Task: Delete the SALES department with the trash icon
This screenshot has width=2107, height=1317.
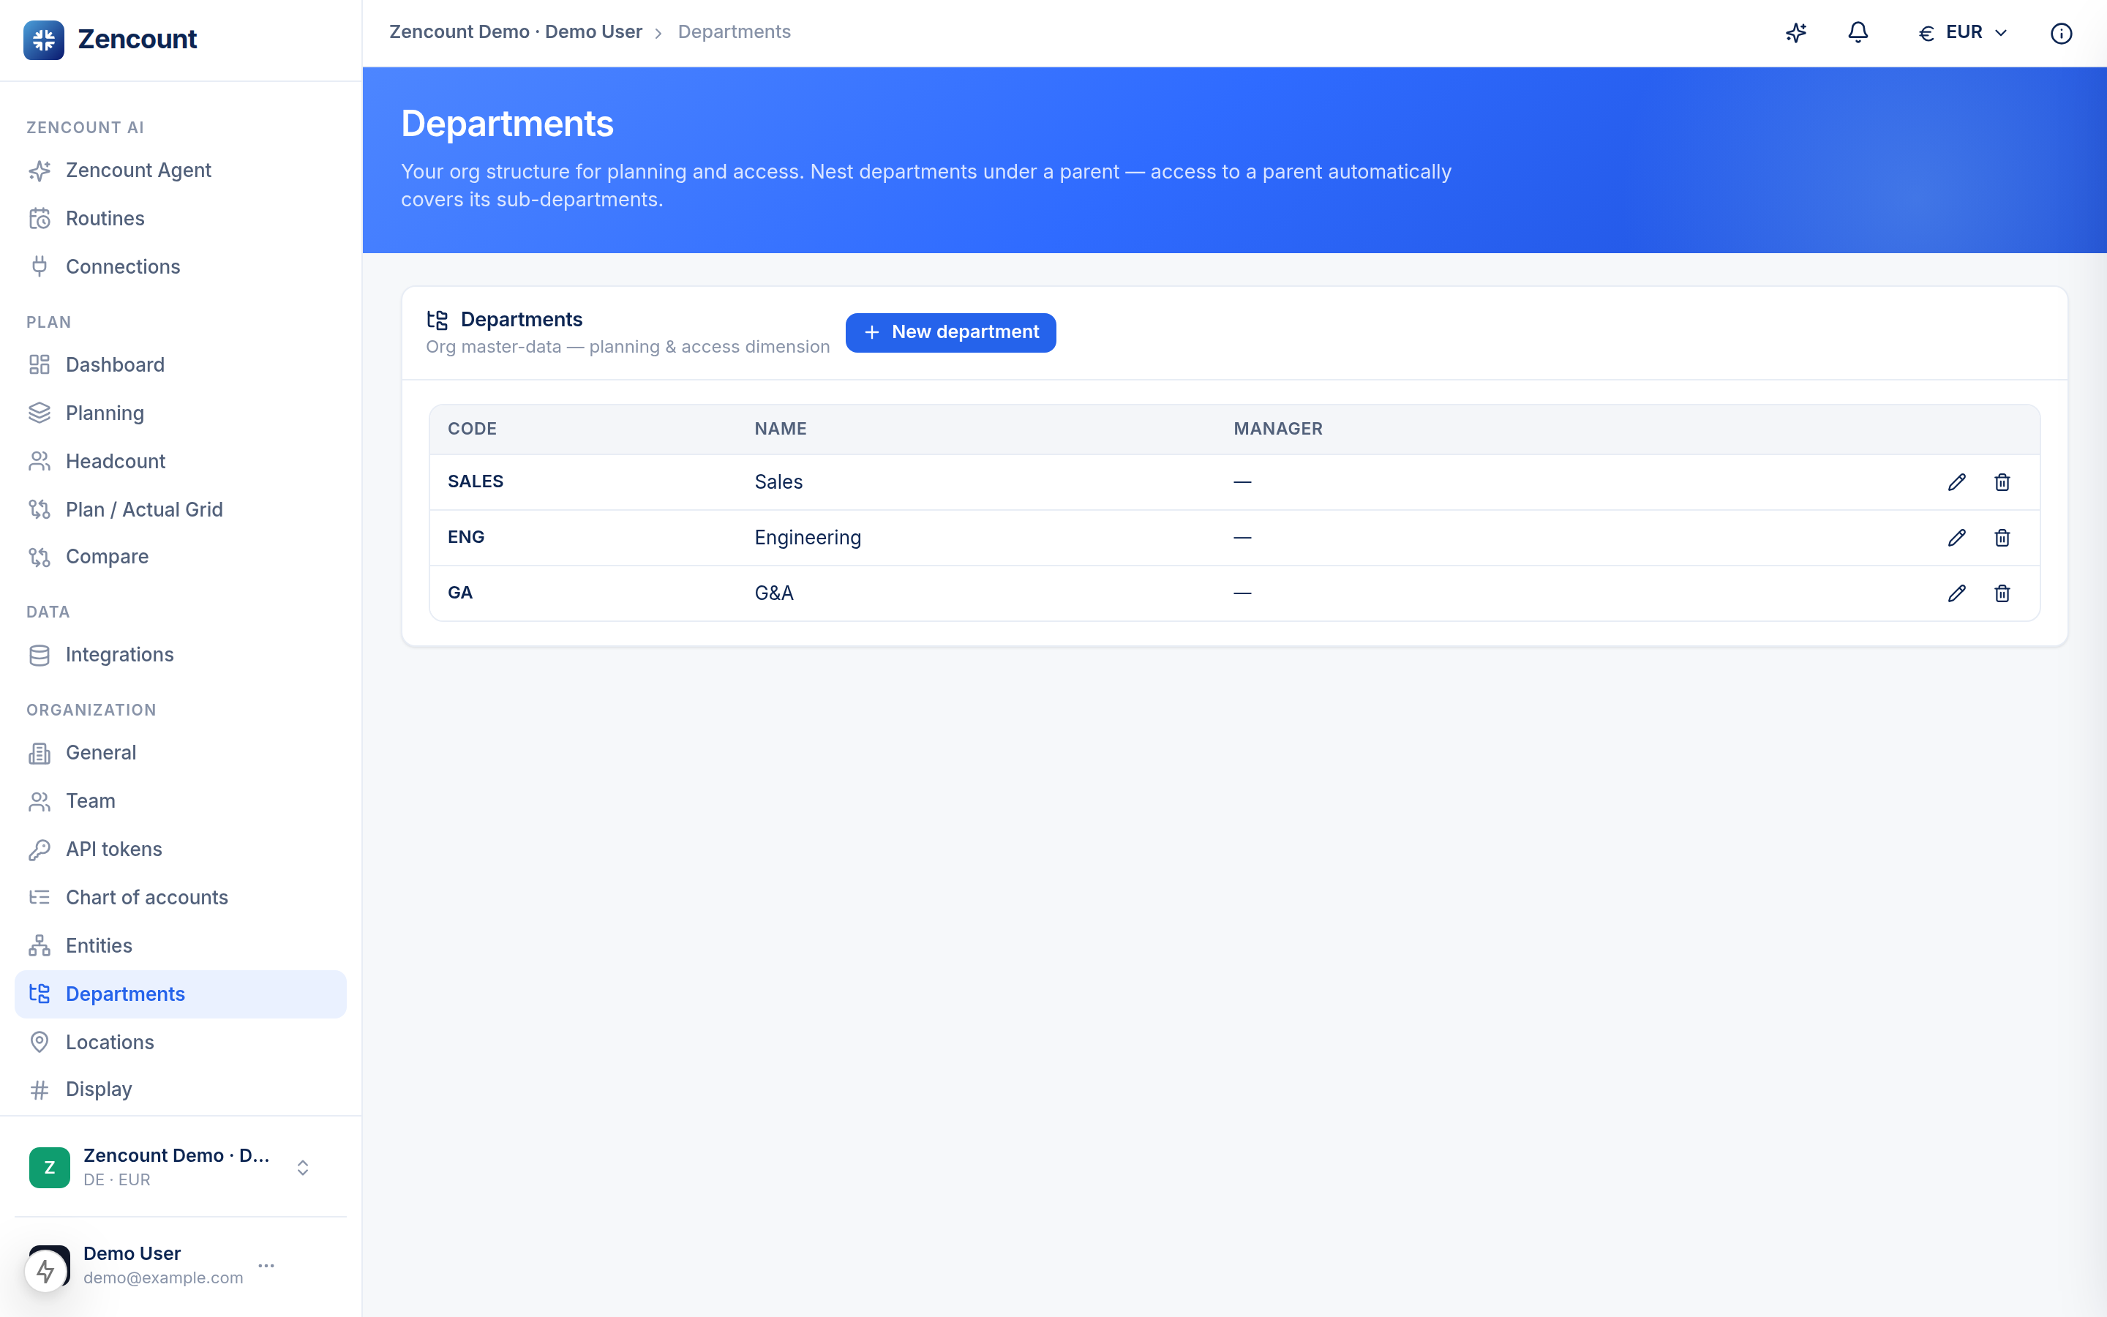Action: pyautogui.click(x=2002, y=483)
